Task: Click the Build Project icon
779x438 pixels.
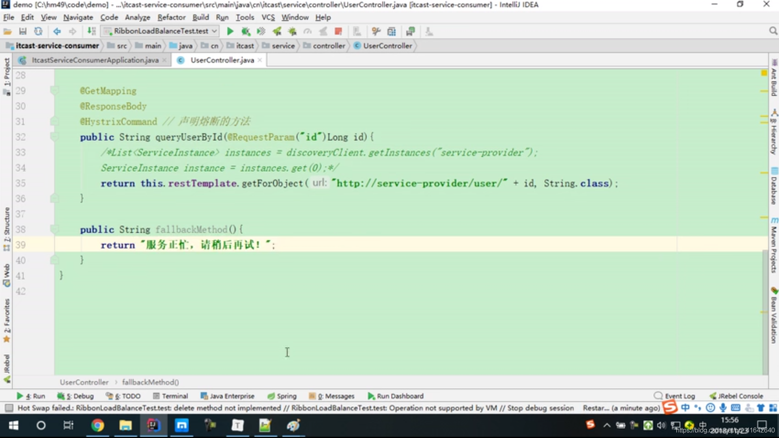Action: tap(92, 31)
